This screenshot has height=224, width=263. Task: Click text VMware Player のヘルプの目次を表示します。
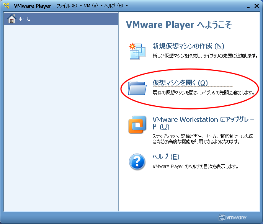coord(195,167)
